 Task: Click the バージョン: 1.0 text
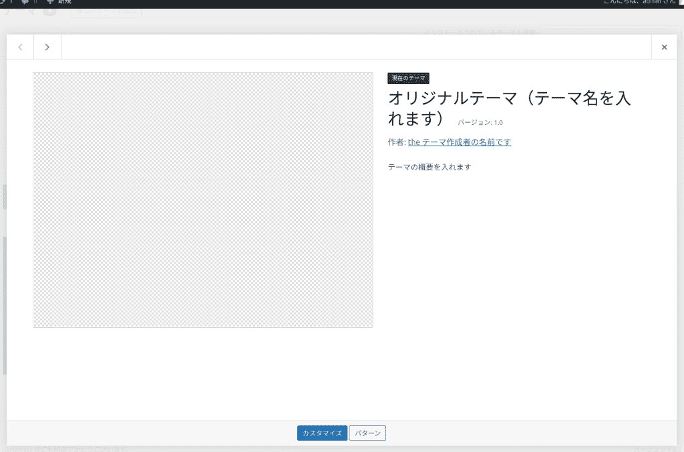480,122
